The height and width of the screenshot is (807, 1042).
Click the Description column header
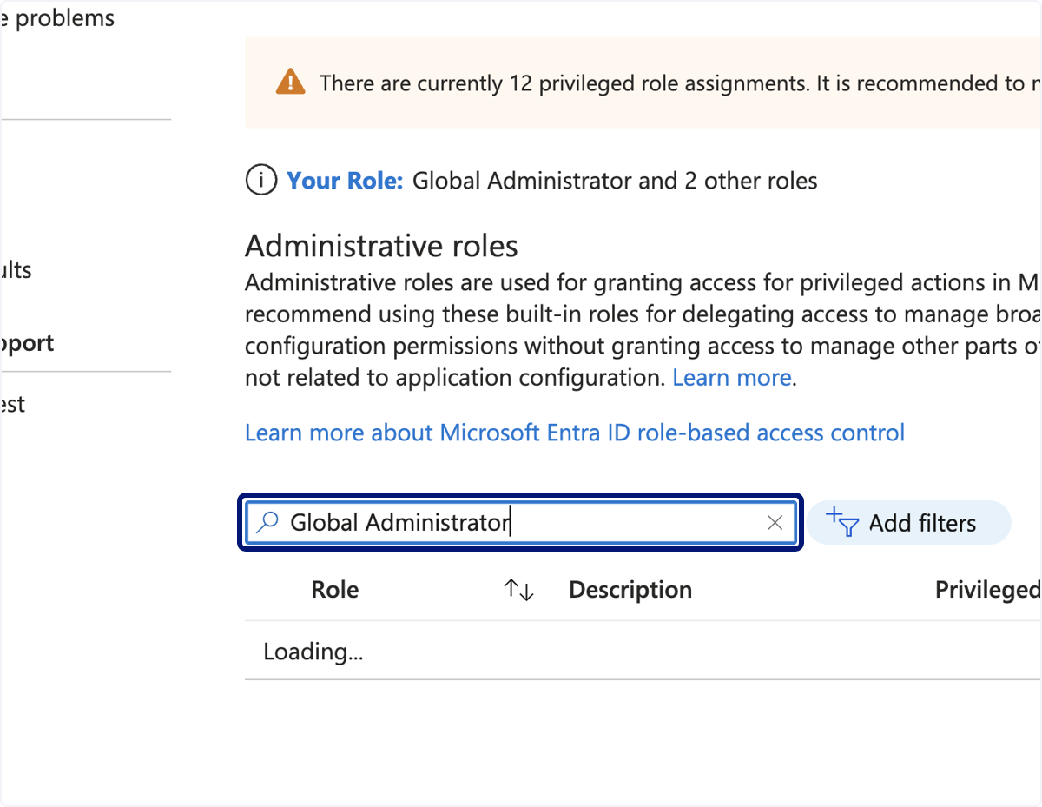pyautogui.click(x=630, y=590)
